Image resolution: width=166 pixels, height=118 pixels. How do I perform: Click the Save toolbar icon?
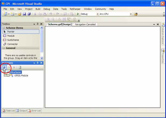coord(24,14)
